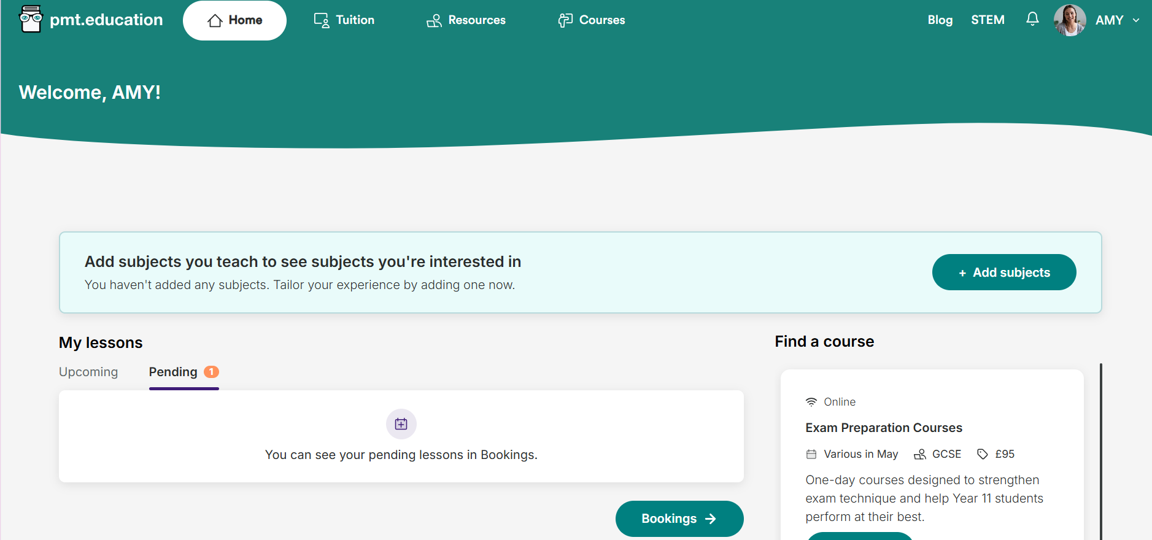Click the level icon beside GCSE

point(920,454)
